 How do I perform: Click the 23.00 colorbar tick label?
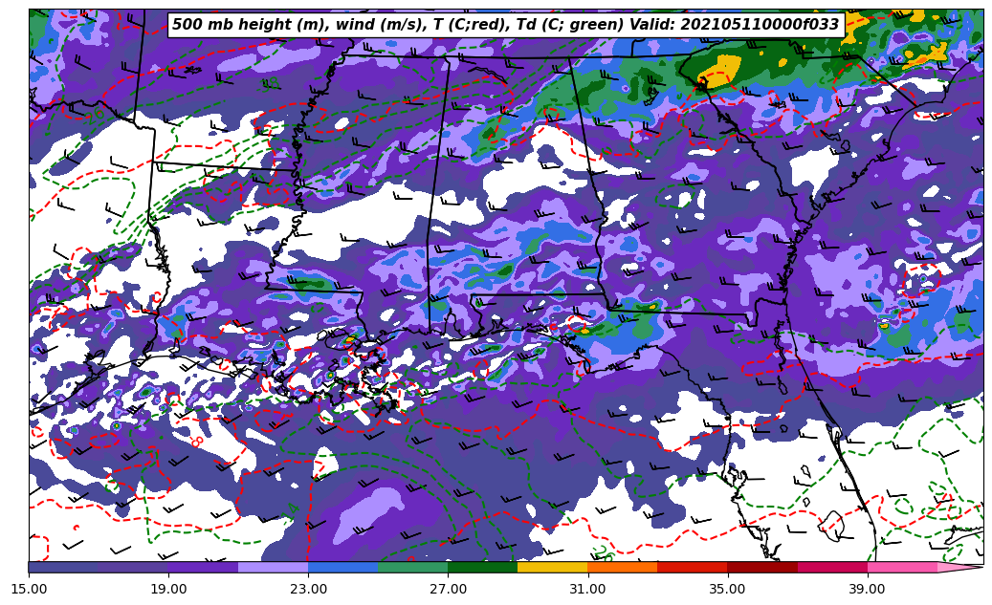coord(308,589)
